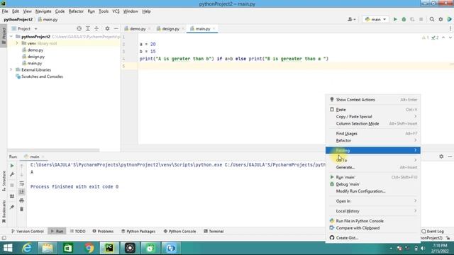This screenshot has width=454, height=255.
Task: Expand all icon in Project panel
Action: click(x=88, y=28)
